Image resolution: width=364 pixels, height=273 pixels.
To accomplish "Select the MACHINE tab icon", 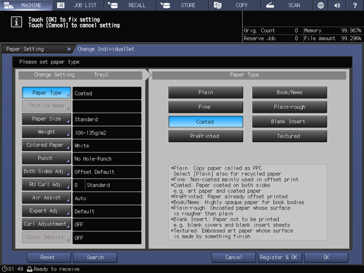I will click(8, 5).
